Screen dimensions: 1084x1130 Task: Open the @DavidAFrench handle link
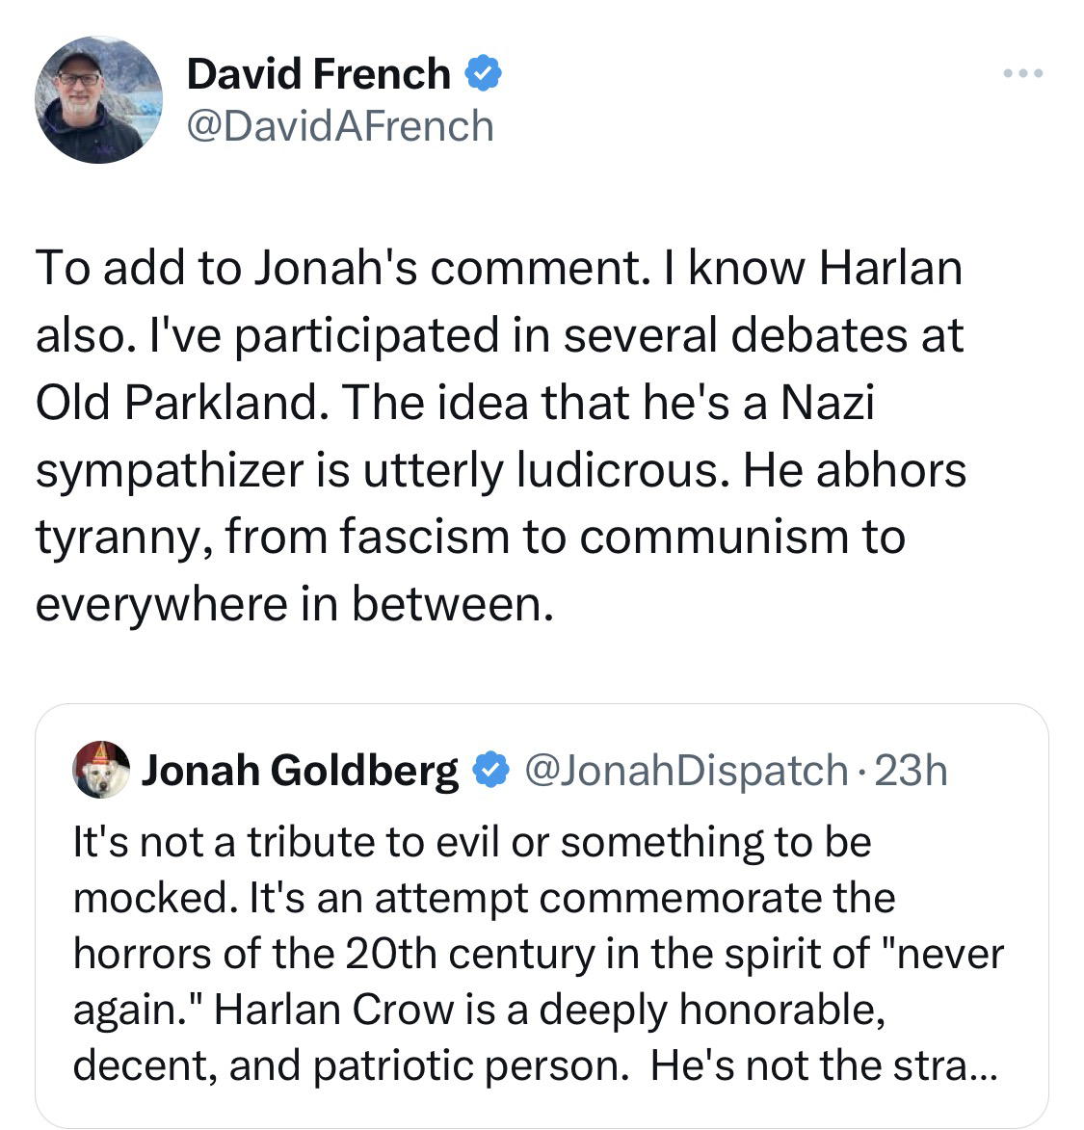point(340,126)
